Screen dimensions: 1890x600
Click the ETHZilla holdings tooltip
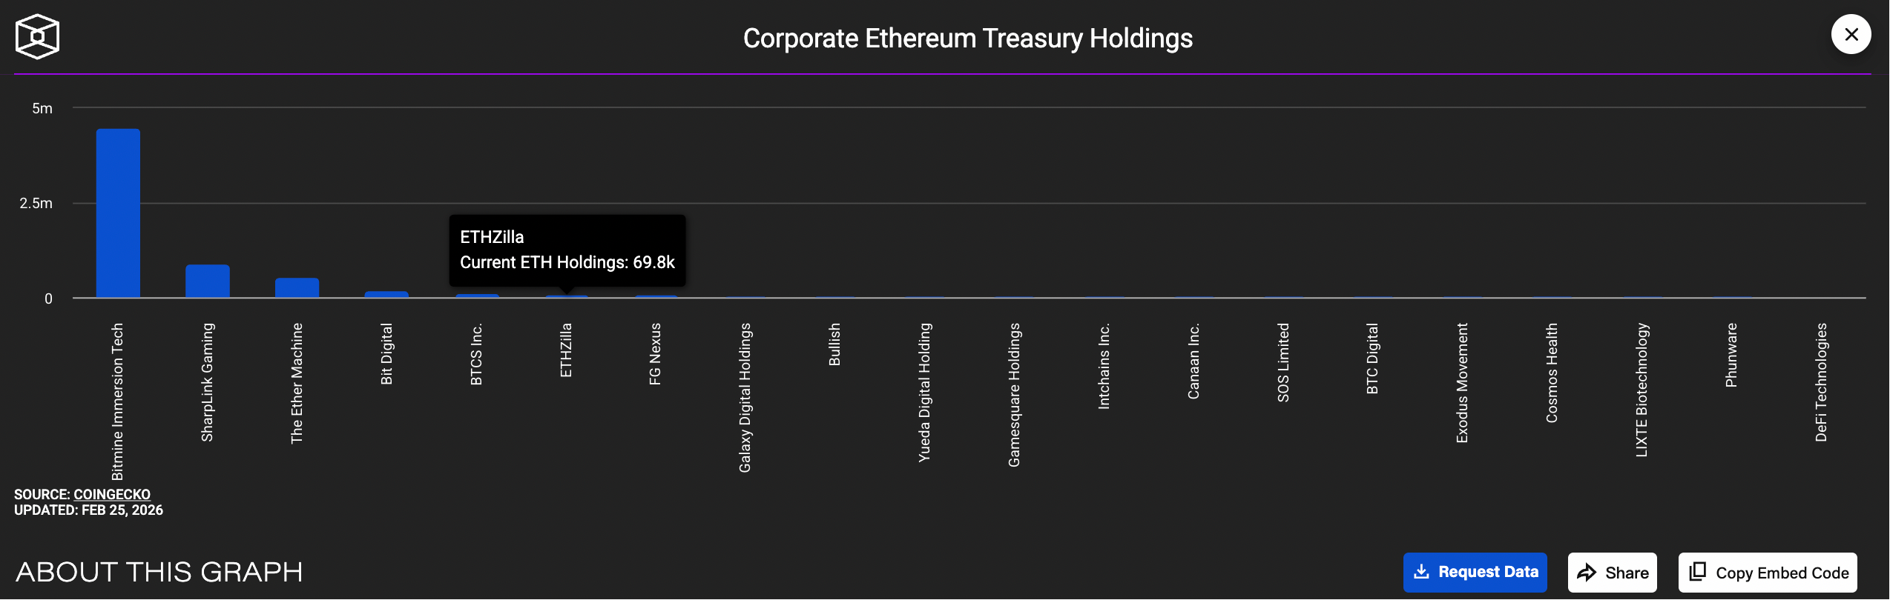[x=567, y=250]
